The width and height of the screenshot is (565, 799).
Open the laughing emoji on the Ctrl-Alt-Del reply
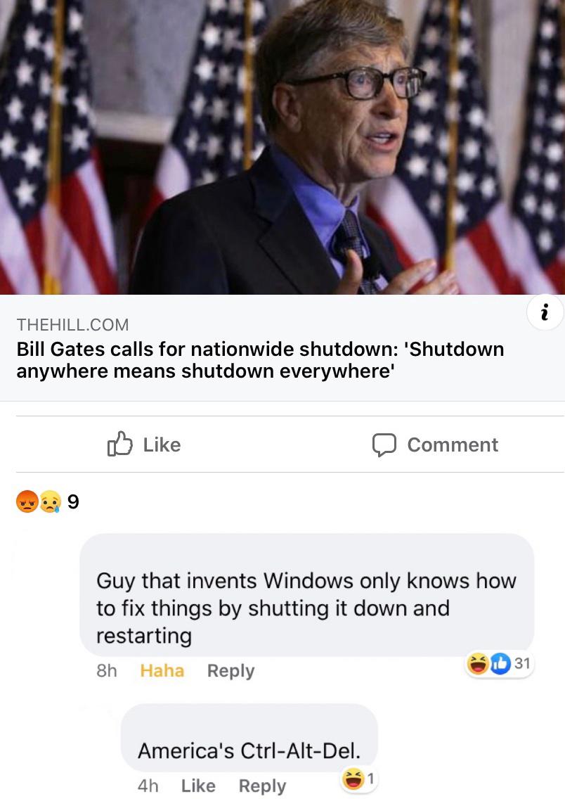(353, 779)
